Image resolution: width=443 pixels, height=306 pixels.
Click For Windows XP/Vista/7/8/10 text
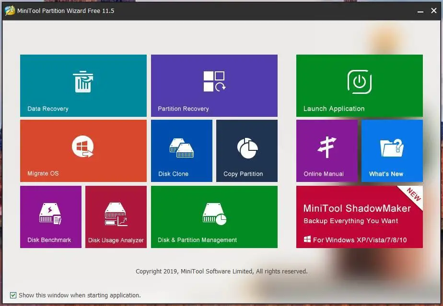pos(360,240)
